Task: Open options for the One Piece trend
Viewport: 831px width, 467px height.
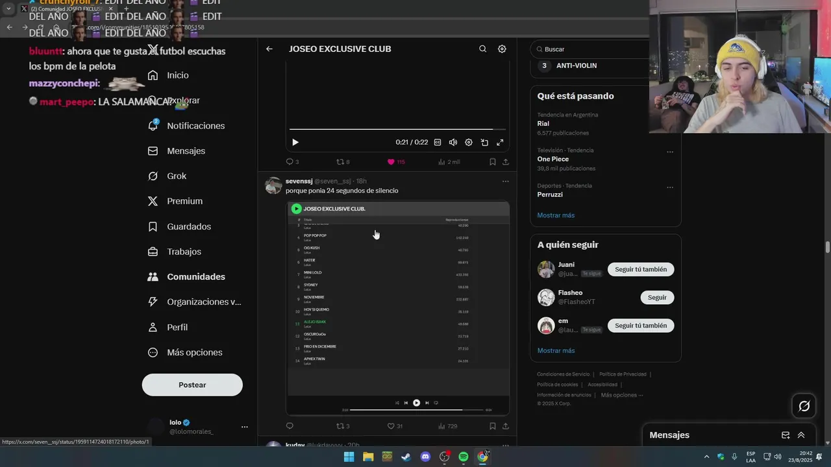Action: (670, 152)
